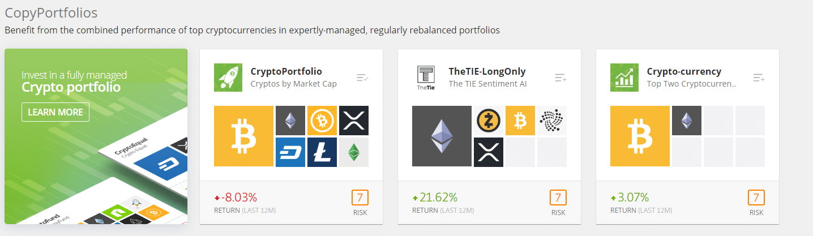Add Crypto-currency portfolio to watchlist

(759, 78)
